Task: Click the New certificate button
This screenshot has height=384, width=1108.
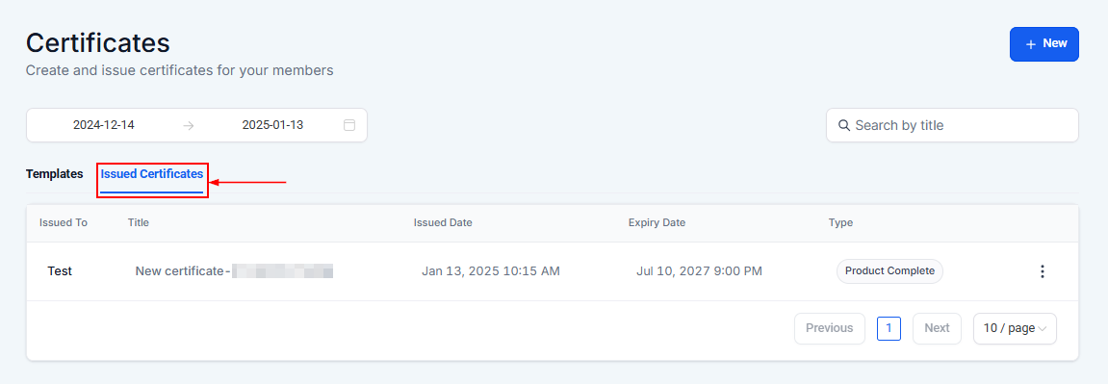Action: pos(1044,43)
